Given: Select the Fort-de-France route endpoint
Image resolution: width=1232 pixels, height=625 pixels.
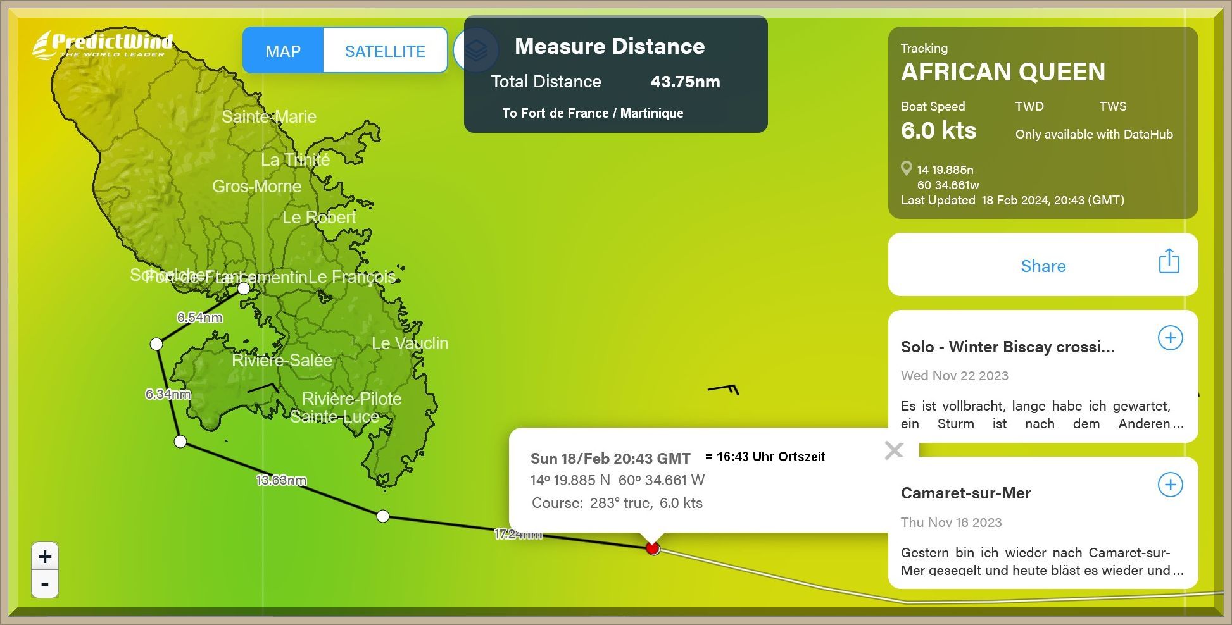Looking at the screenshot, I should coord(244,289).
